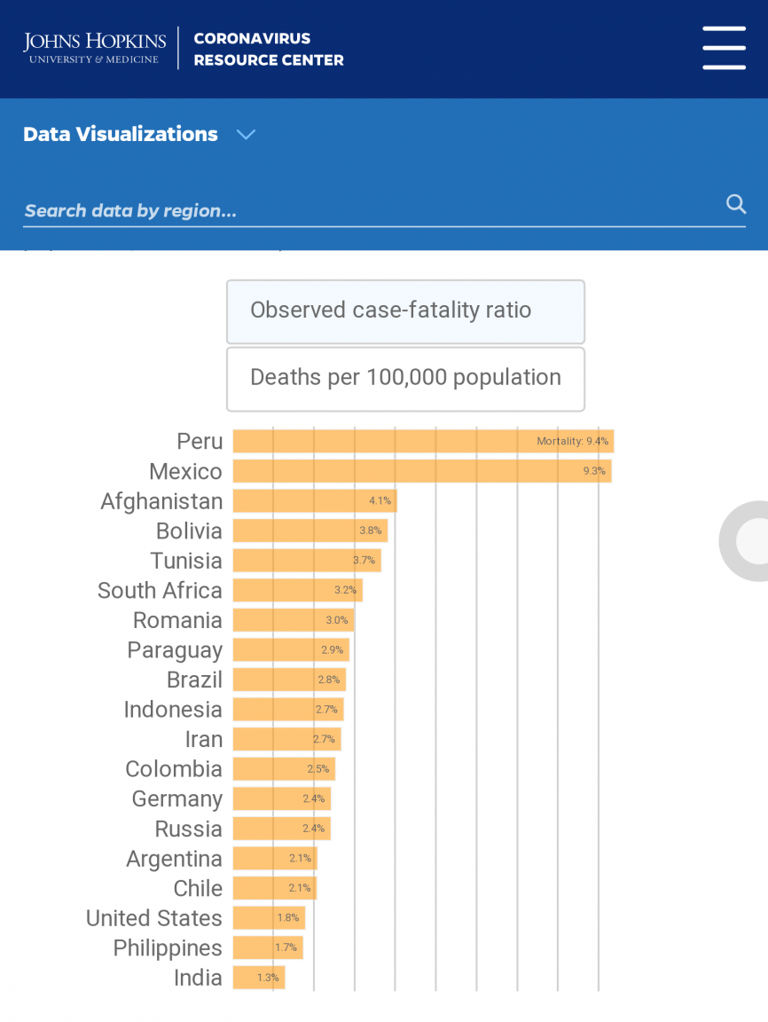Select the South Africa 3.2% bar

click(x=298, y=590)
